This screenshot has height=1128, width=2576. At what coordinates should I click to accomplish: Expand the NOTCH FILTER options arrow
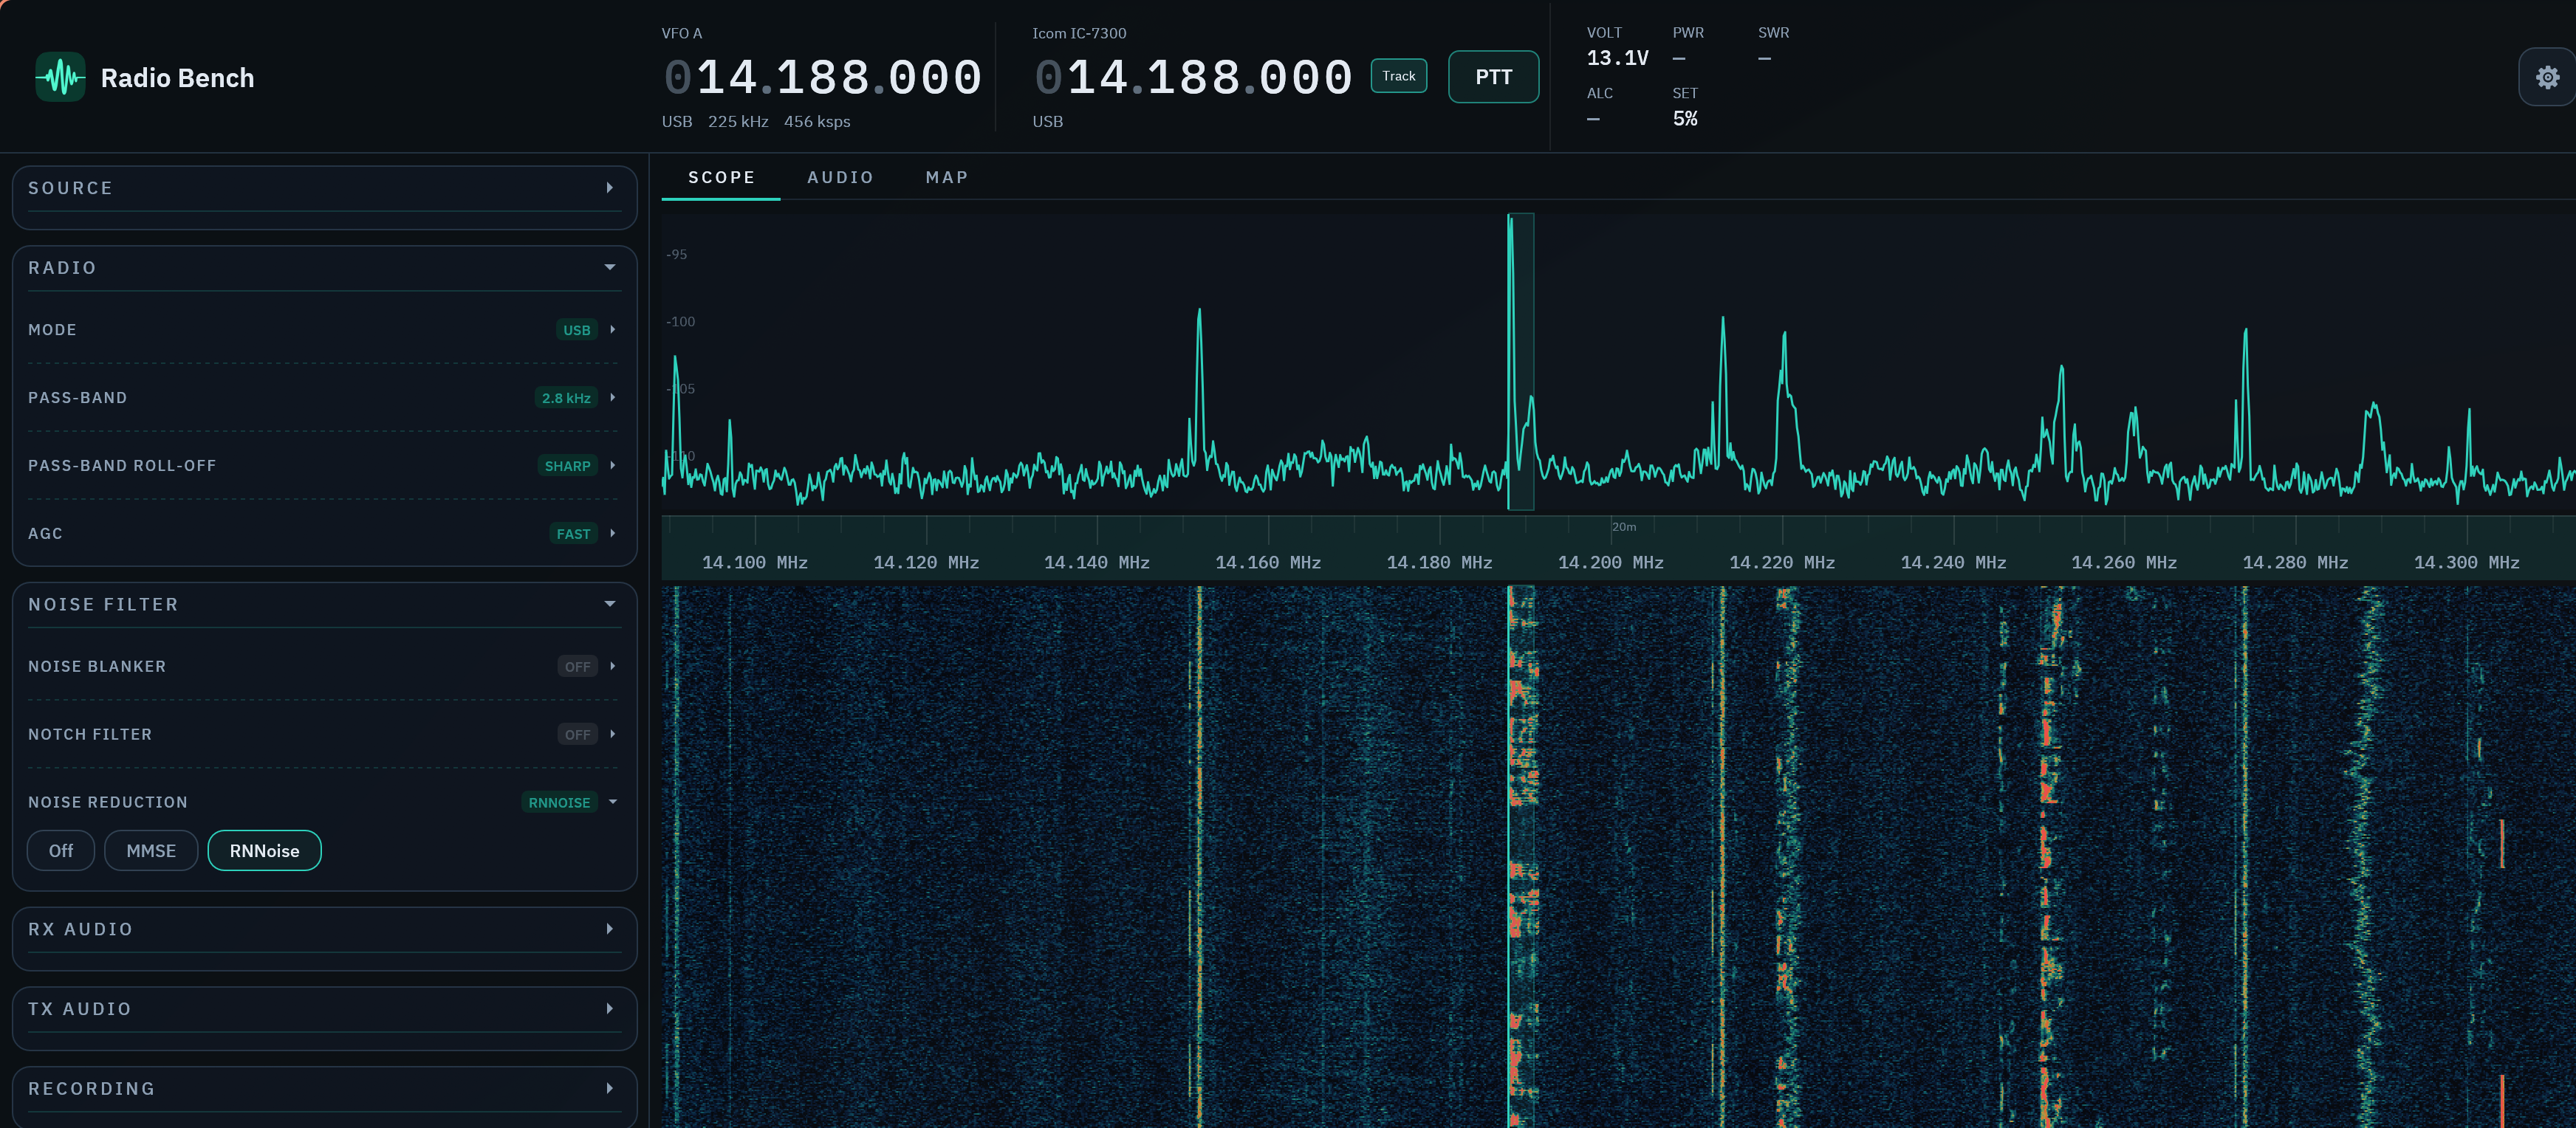click(612, 735)
